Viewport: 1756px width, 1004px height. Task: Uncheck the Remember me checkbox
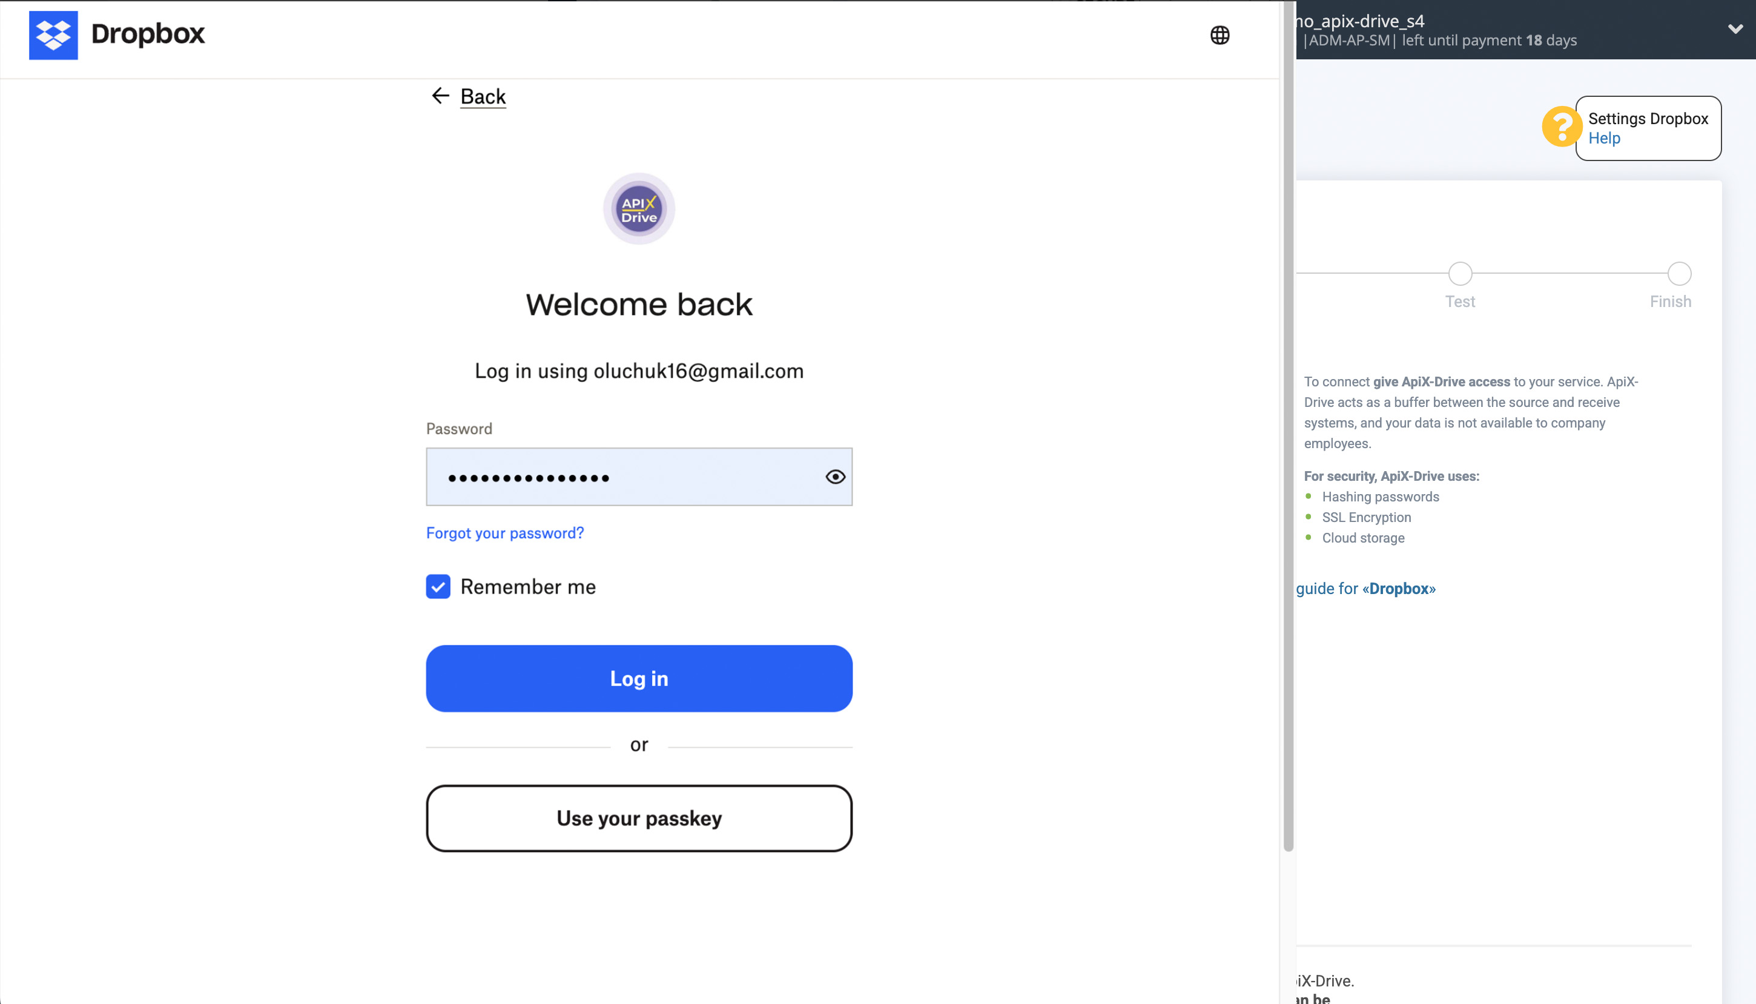pos(438,587)
